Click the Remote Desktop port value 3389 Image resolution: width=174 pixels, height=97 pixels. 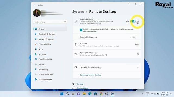click(x=133, y=37)
